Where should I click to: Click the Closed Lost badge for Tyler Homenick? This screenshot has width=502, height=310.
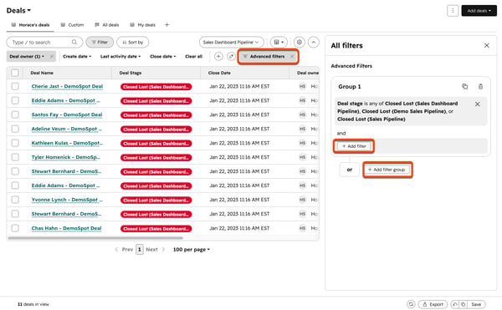(156, 158)
